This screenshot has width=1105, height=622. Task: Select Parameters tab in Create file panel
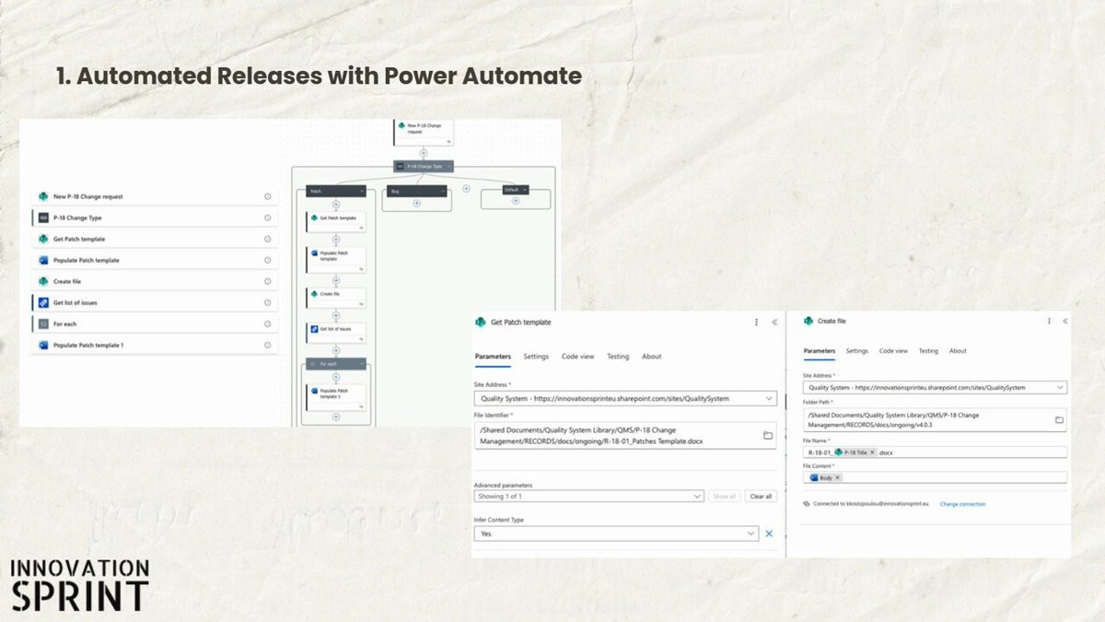(x=820, y=351)
